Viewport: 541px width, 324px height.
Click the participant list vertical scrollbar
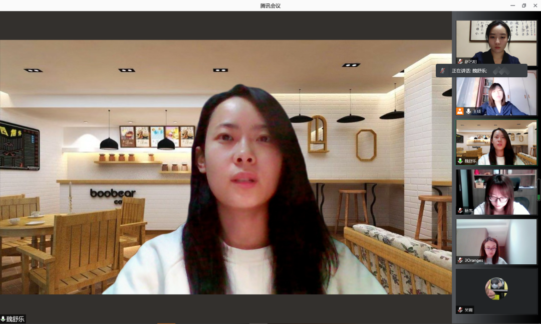point(538,190)
